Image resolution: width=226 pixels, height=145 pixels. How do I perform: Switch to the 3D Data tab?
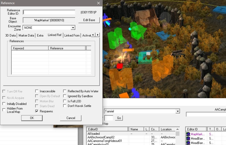[x=10, y=35]
